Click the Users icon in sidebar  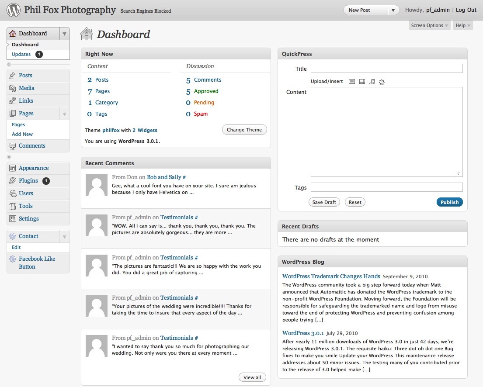tap(12, 193)
